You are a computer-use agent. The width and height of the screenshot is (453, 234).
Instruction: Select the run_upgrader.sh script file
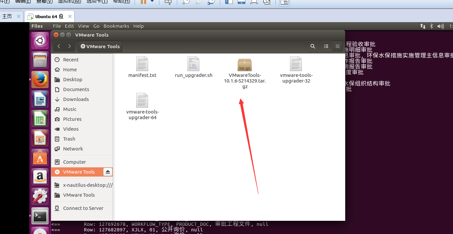pyautogui.click(x=193, y=67)
